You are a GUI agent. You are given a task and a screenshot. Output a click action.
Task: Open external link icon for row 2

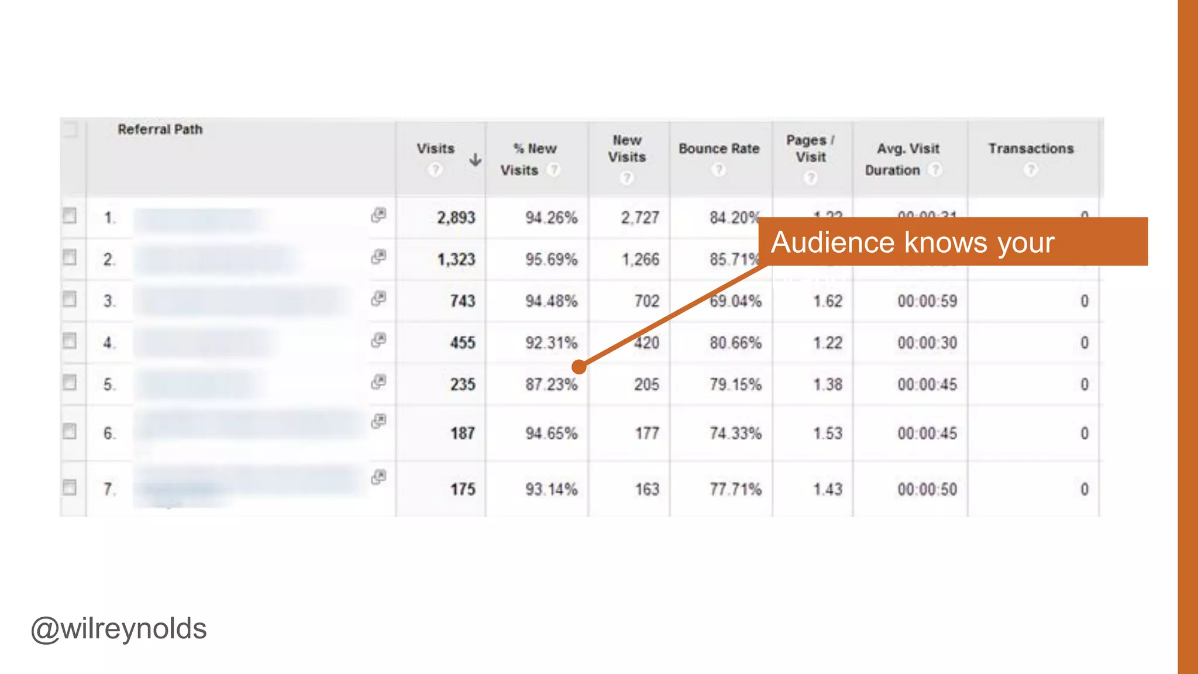point(378,257)
